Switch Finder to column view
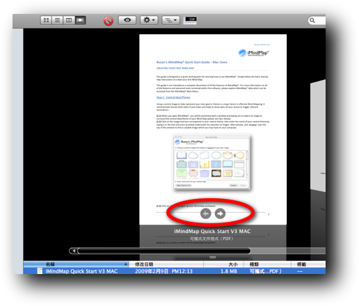Image resolution: width=359 pixels, height=306 pixels. (69, 20)
